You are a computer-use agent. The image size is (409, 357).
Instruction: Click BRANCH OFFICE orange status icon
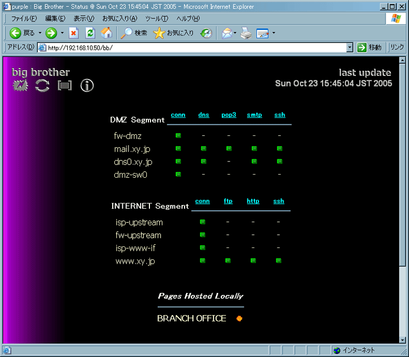click(x=239, y=318)
